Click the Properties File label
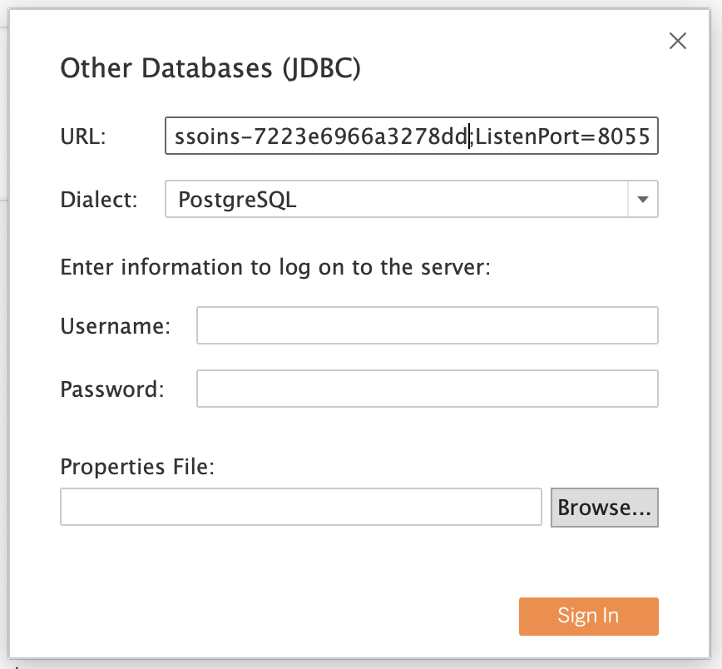Screen dimensions: 722x669 [x=133, y=467]
